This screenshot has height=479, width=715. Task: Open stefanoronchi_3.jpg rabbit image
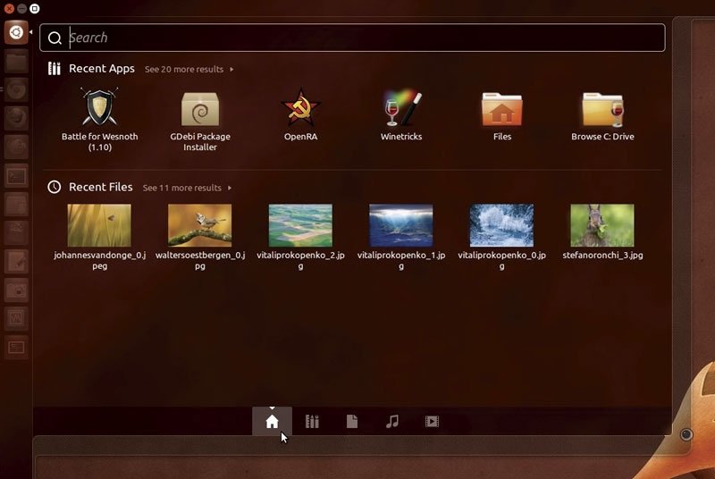tap(602, 225)
